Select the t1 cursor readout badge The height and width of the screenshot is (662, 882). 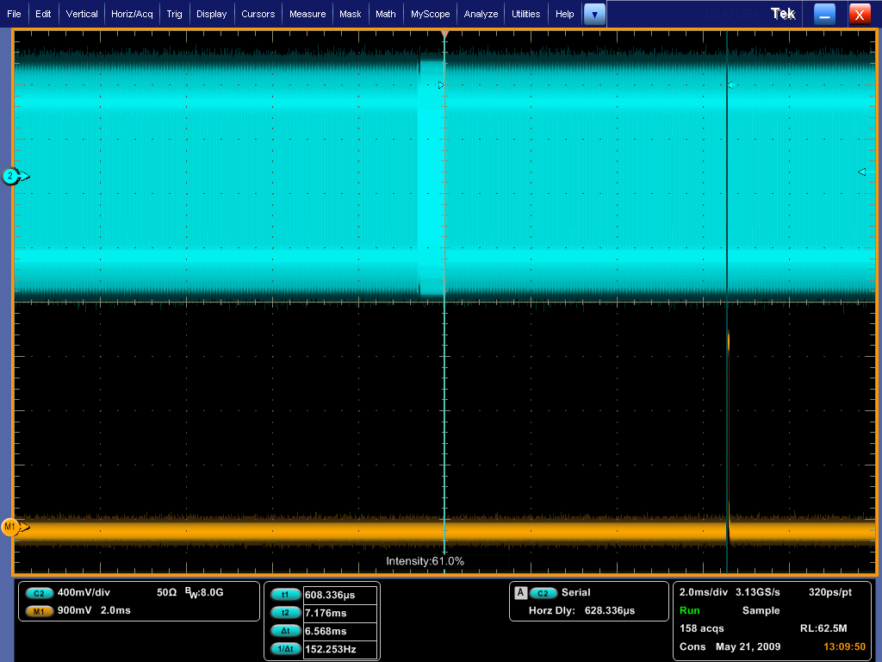pyautogui.click(x=285, y=595)
